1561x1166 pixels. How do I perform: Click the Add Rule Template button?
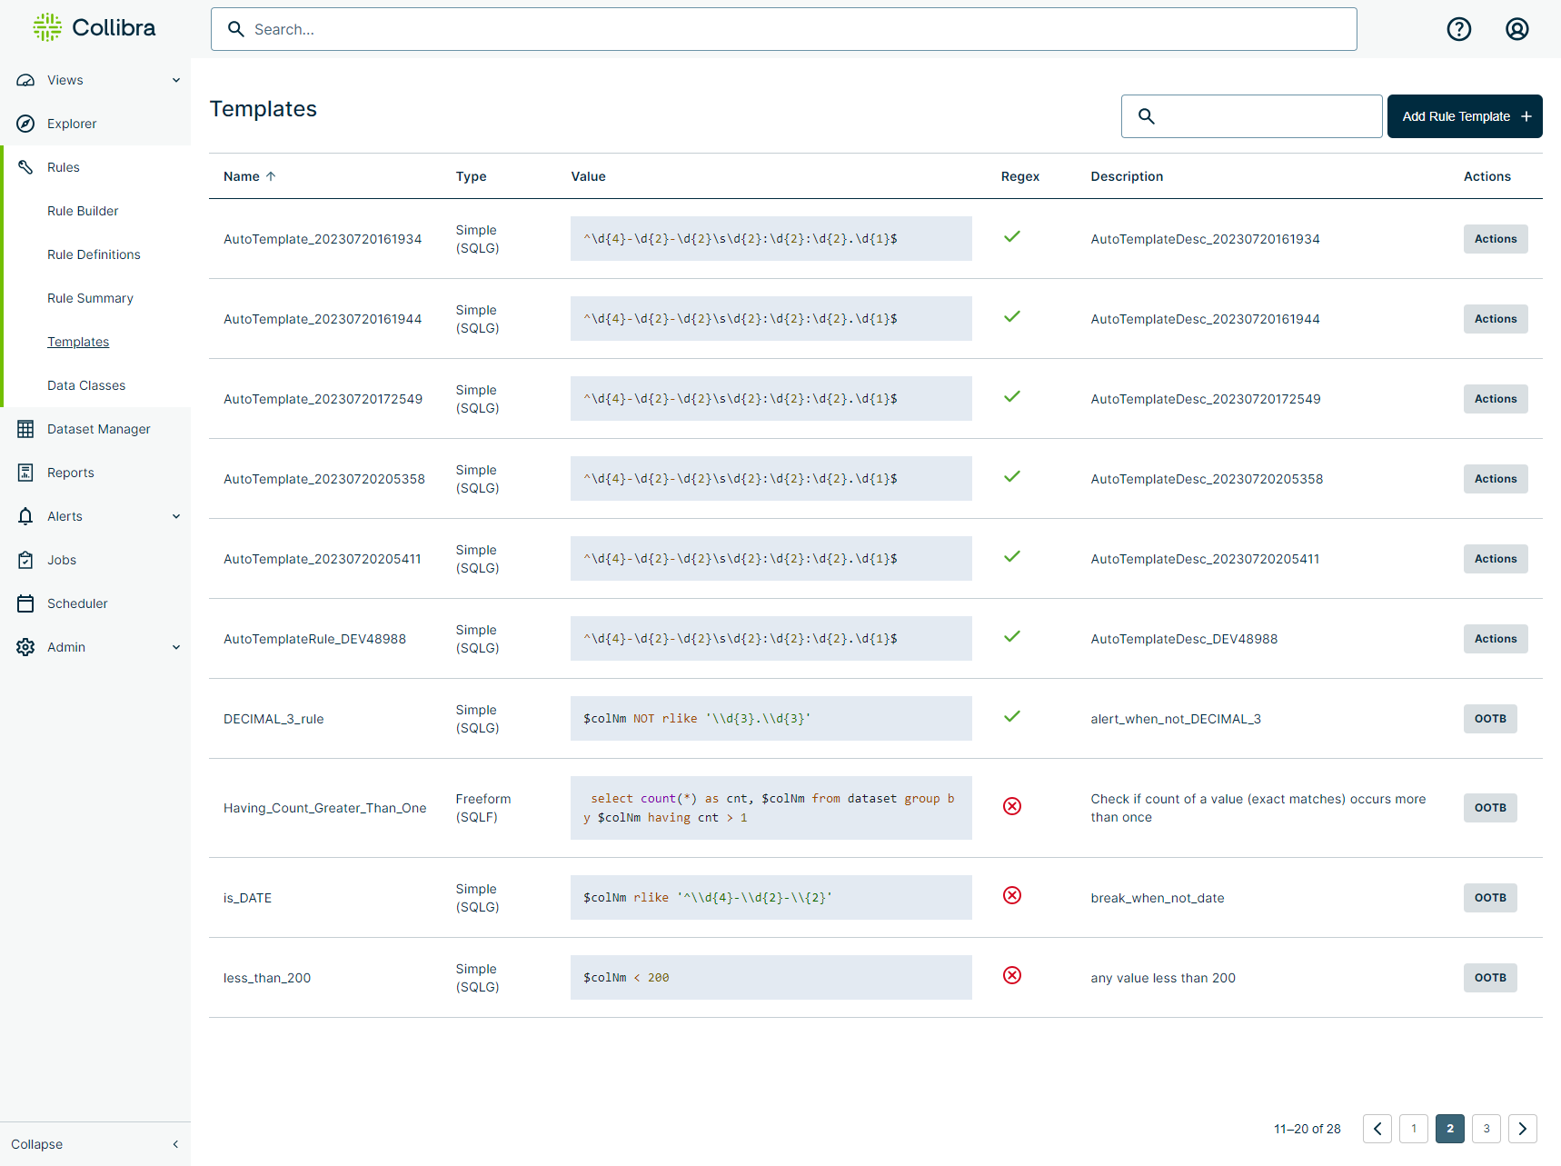1464,116
